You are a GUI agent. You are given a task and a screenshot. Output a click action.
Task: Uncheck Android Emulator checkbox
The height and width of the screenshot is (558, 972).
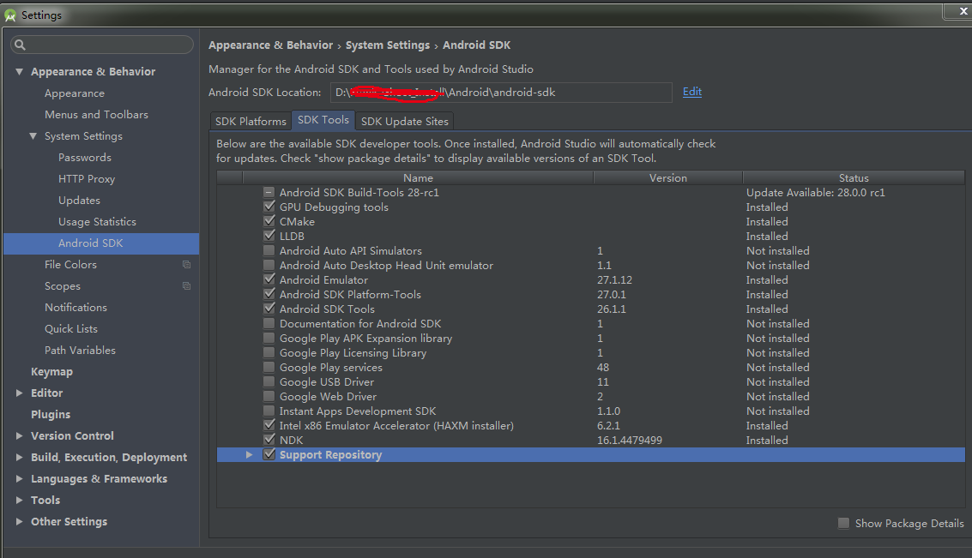[x=269, y=280]
